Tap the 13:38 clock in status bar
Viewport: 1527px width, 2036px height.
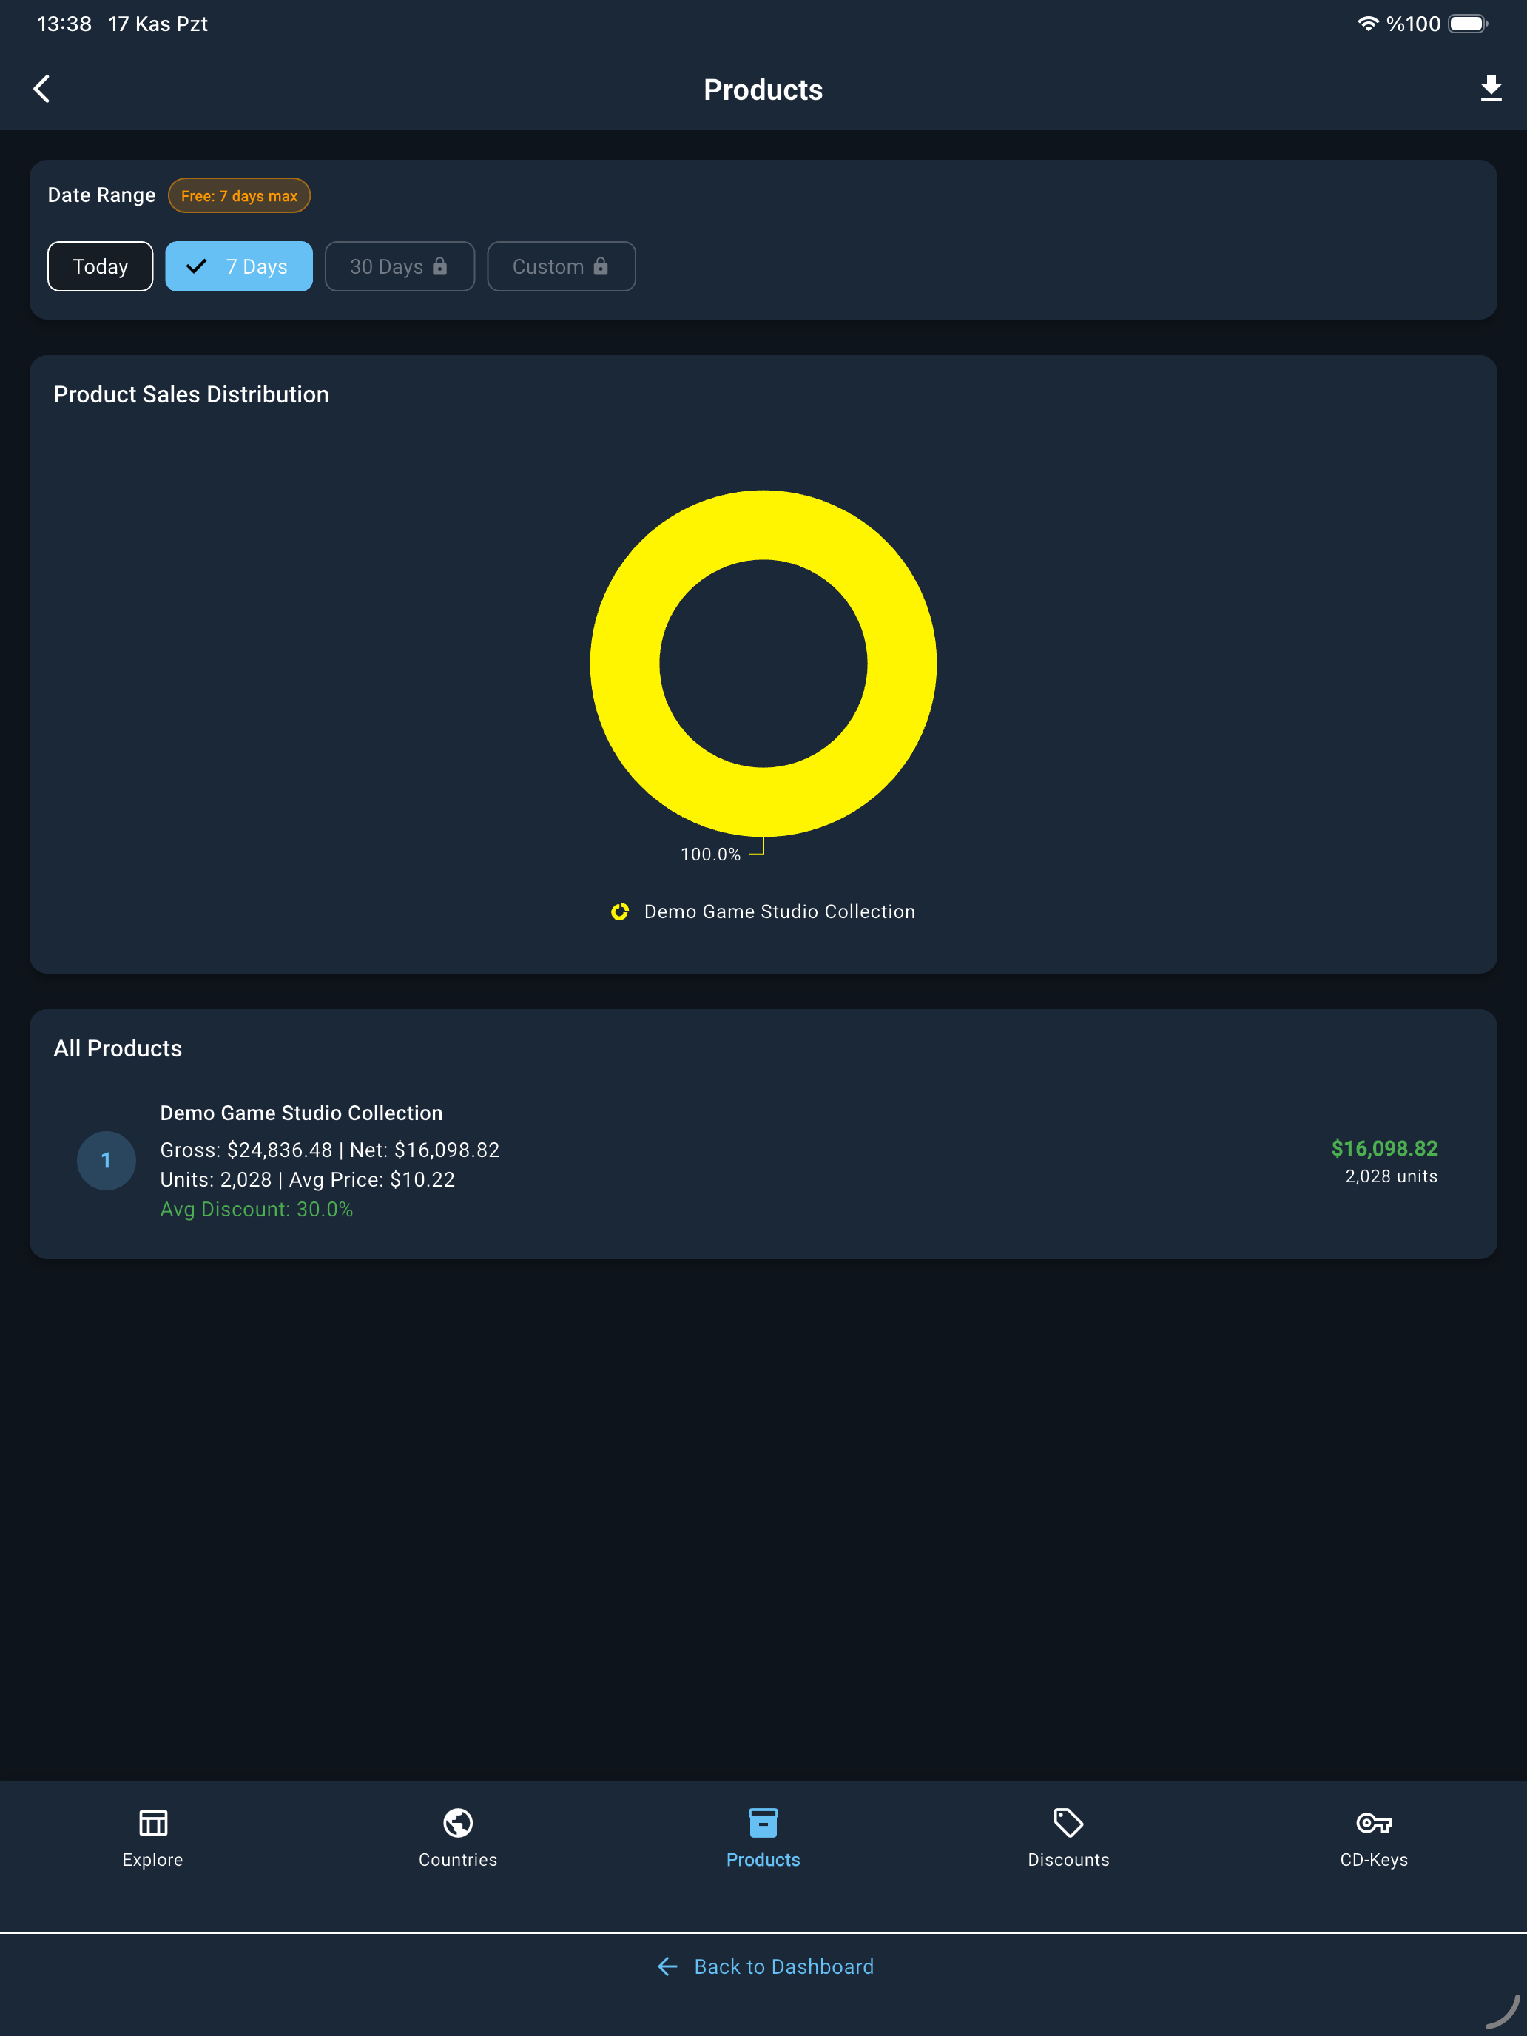click(64, 24)
